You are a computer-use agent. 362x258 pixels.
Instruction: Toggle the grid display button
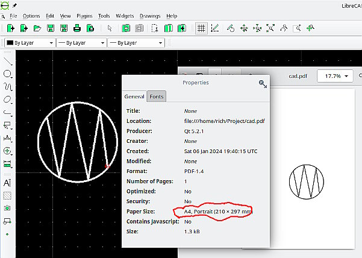pyautogui.click(x=201, y=28)
